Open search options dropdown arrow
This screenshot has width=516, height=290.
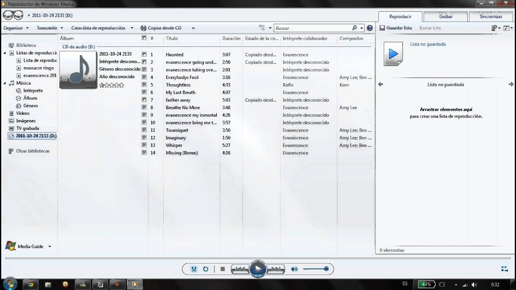click(362, 28)
